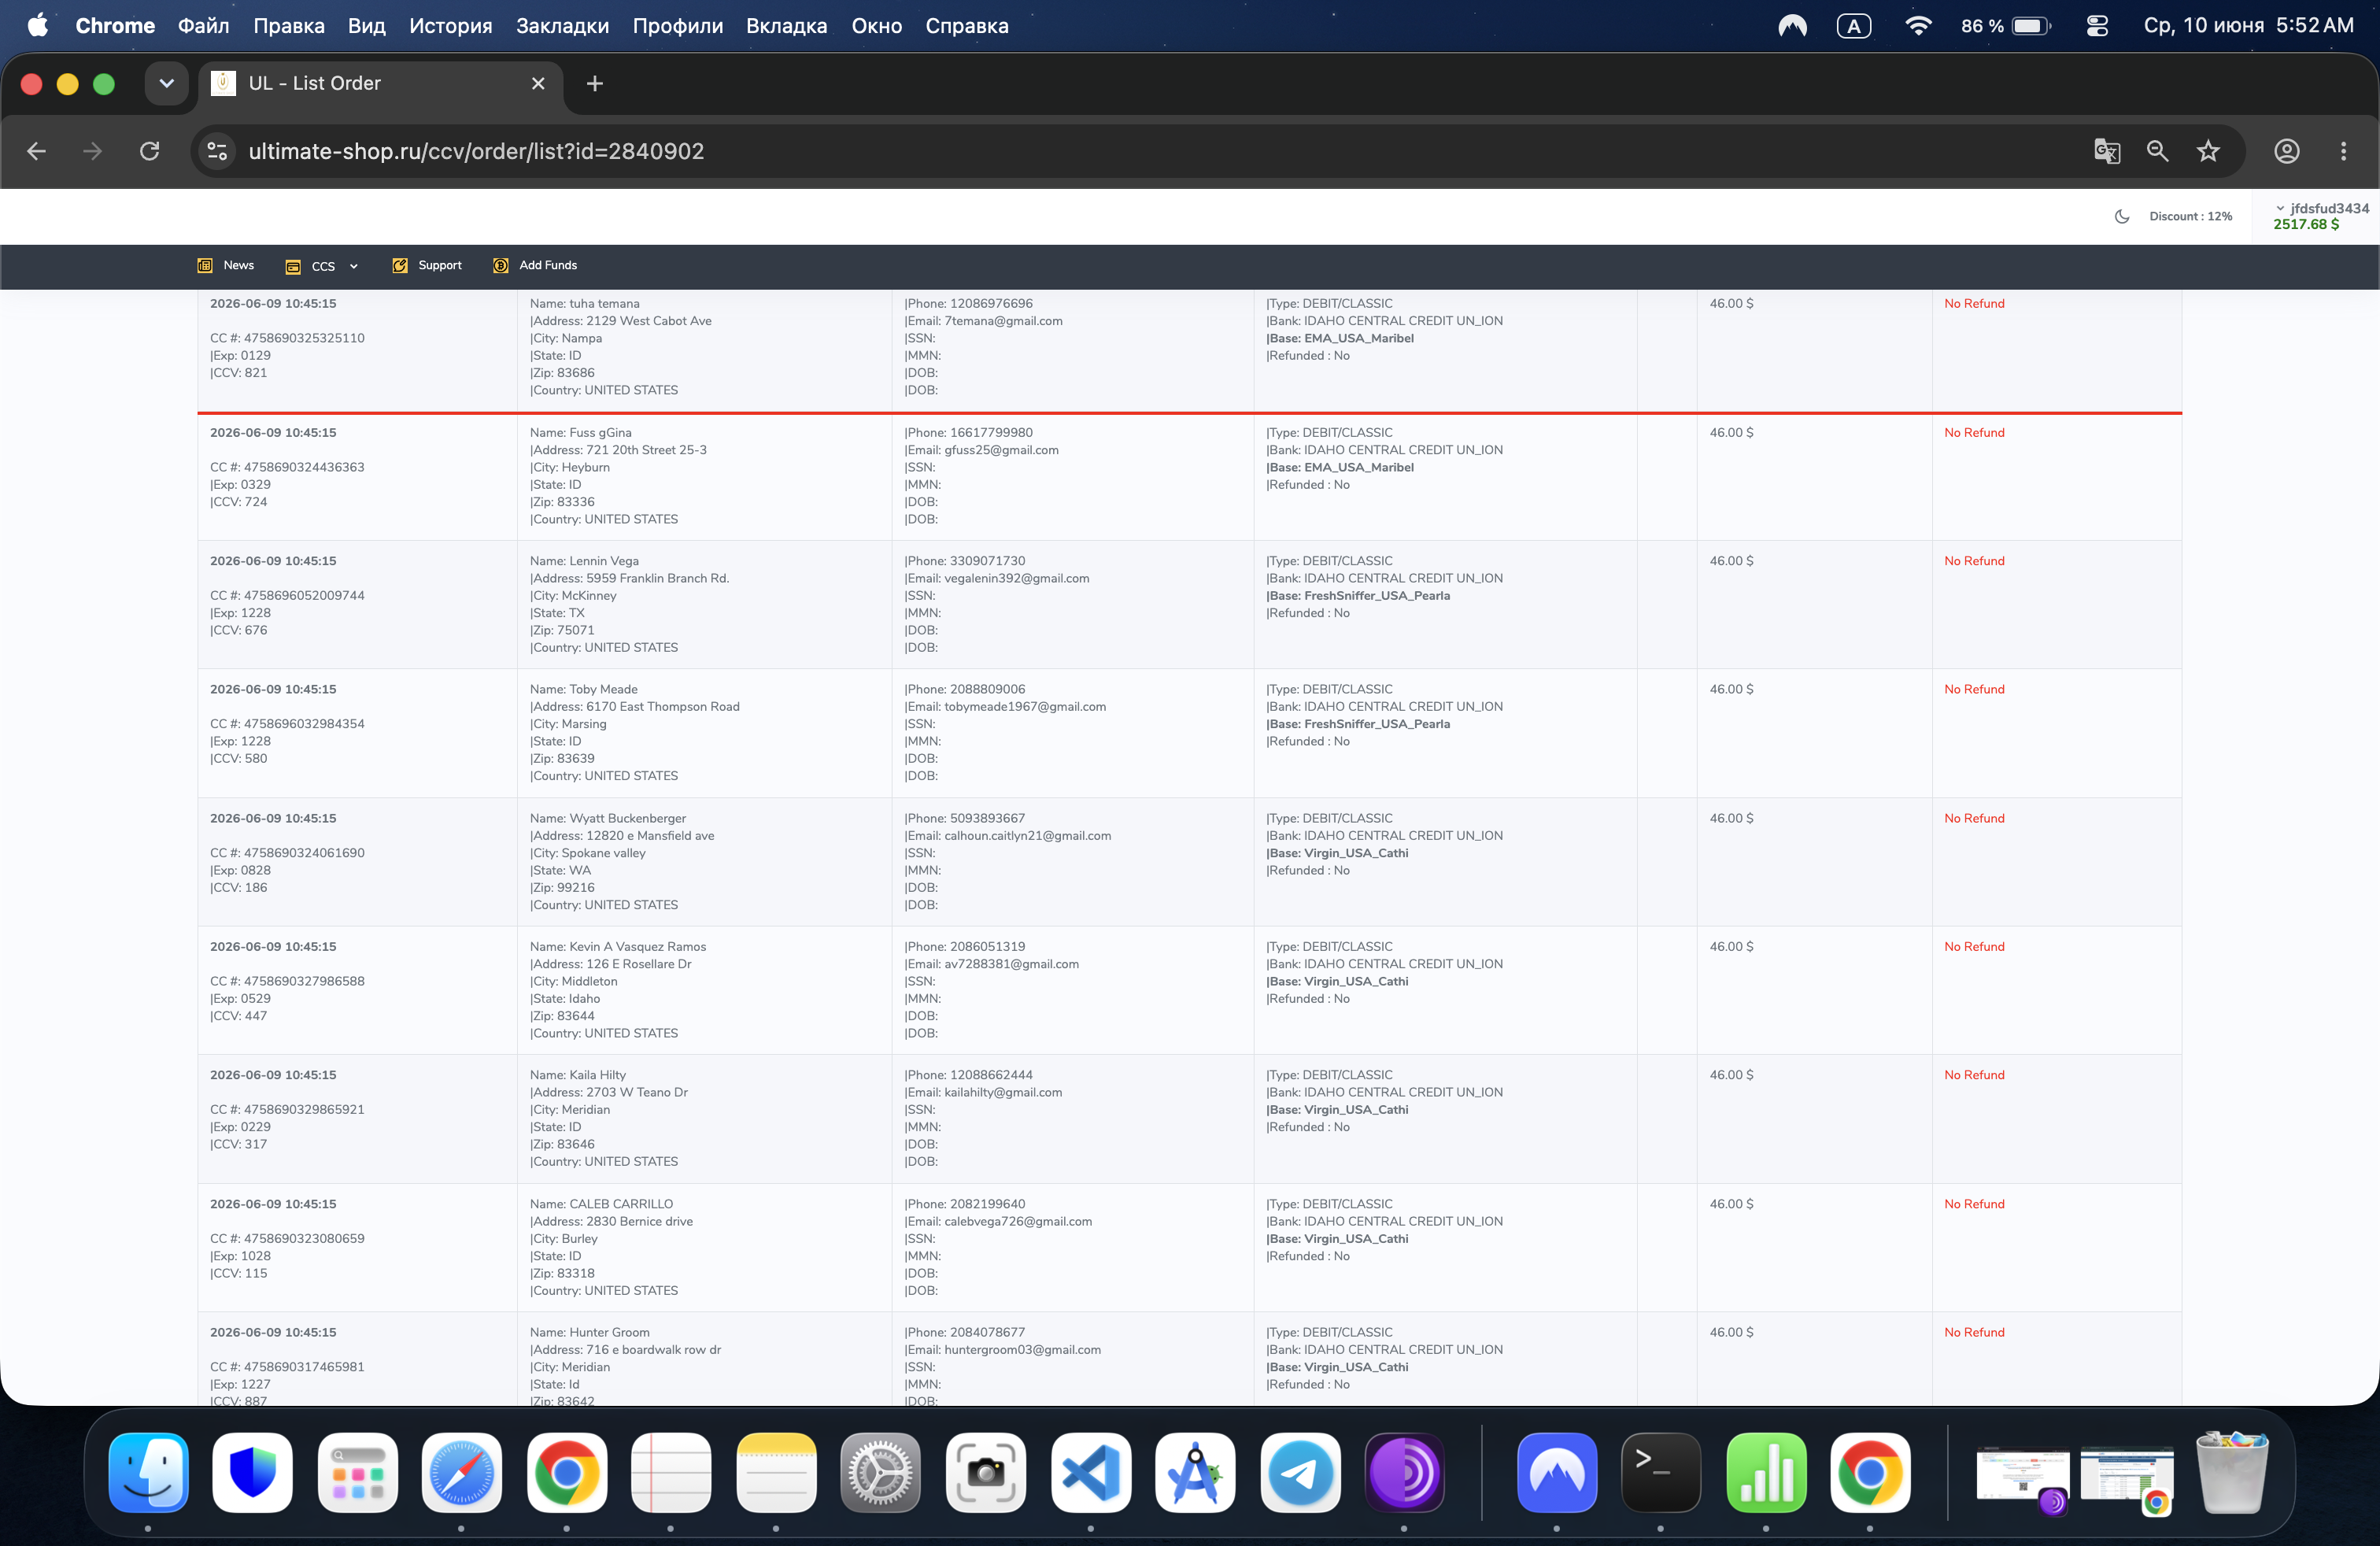Open the Chrome application menu
This screenshot has width=2380, height=1546.
[115, 26]
